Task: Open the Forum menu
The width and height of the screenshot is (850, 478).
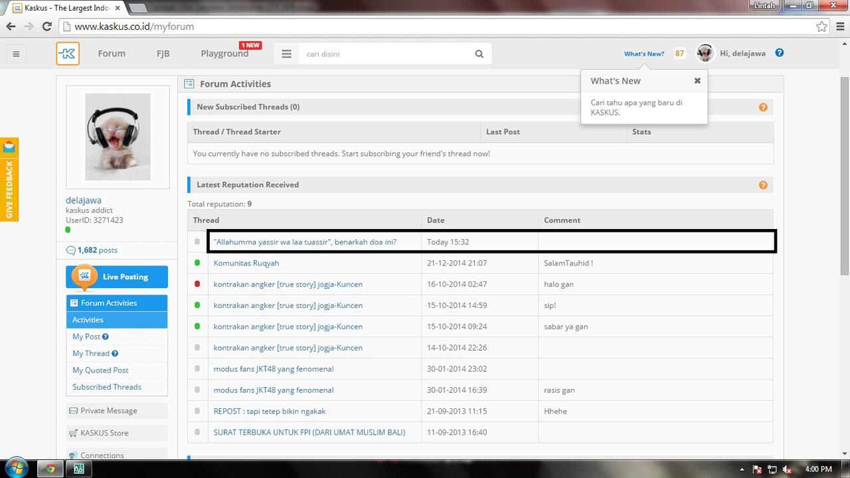Action: [112, 54]
